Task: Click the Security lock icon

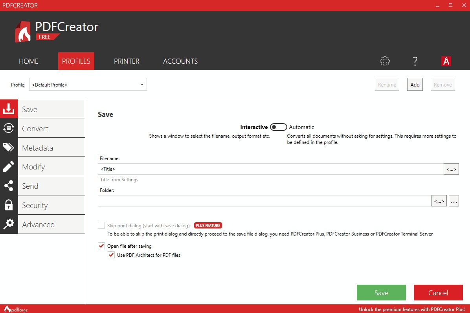Action: tap(9, 205)
